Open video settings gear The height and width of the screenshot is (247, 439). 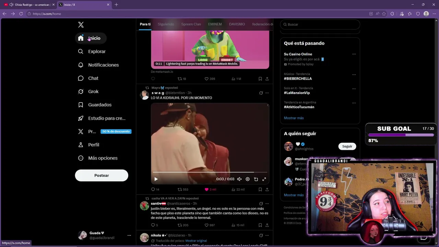pyautogui.click(x=248, y=179)
